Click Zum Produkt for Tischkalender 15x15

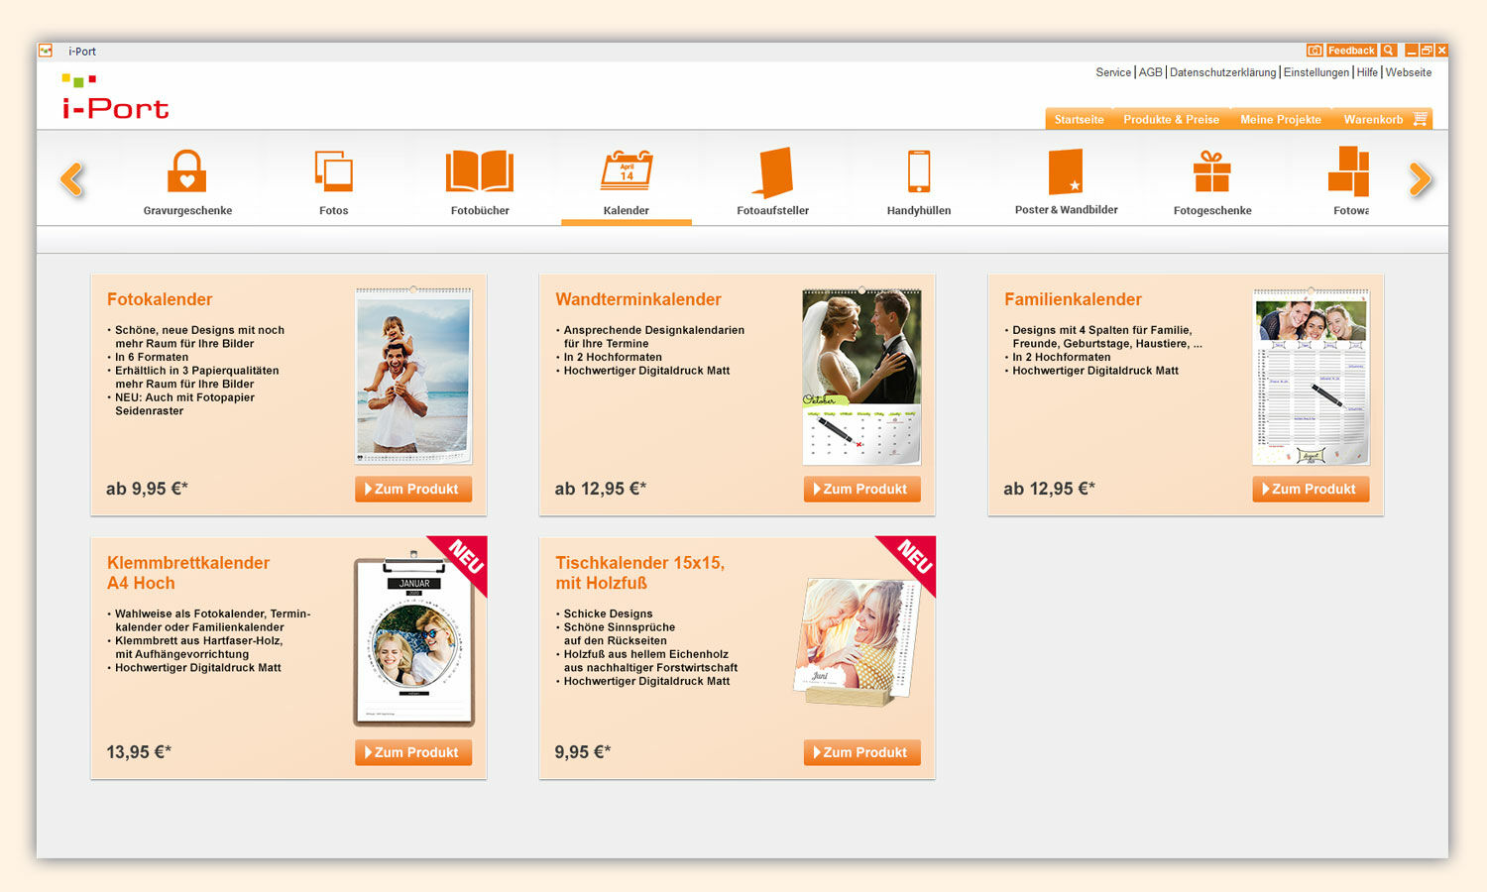click(x=861, y=752)
